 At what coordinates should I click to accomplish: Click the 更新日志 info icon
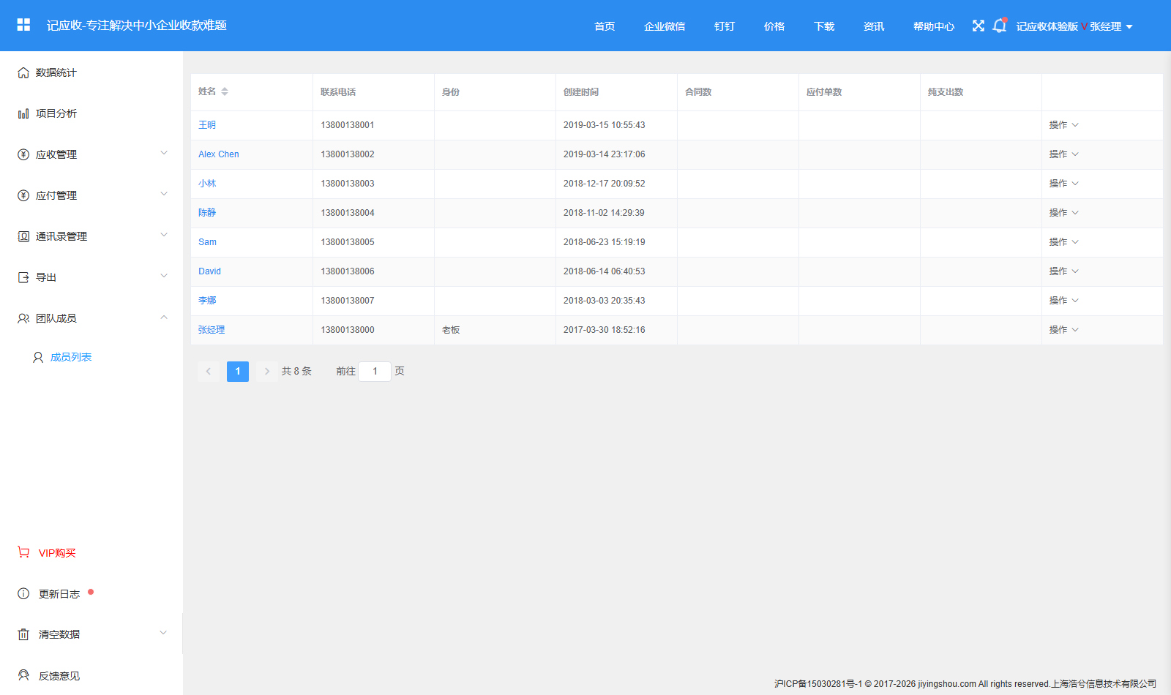(23, 593)
